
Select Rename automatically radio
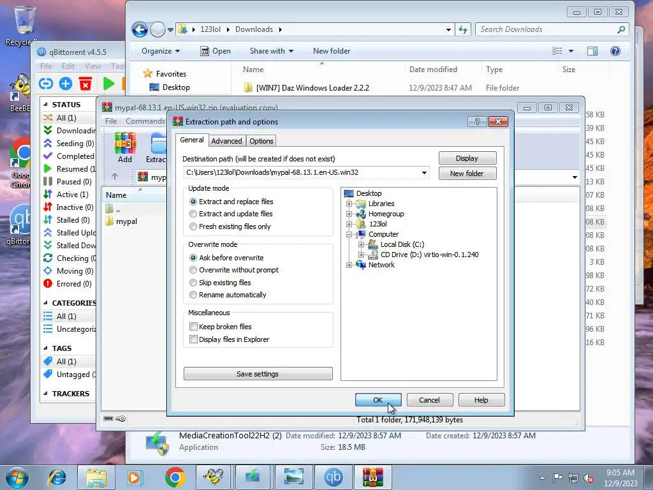coord(193,295)
